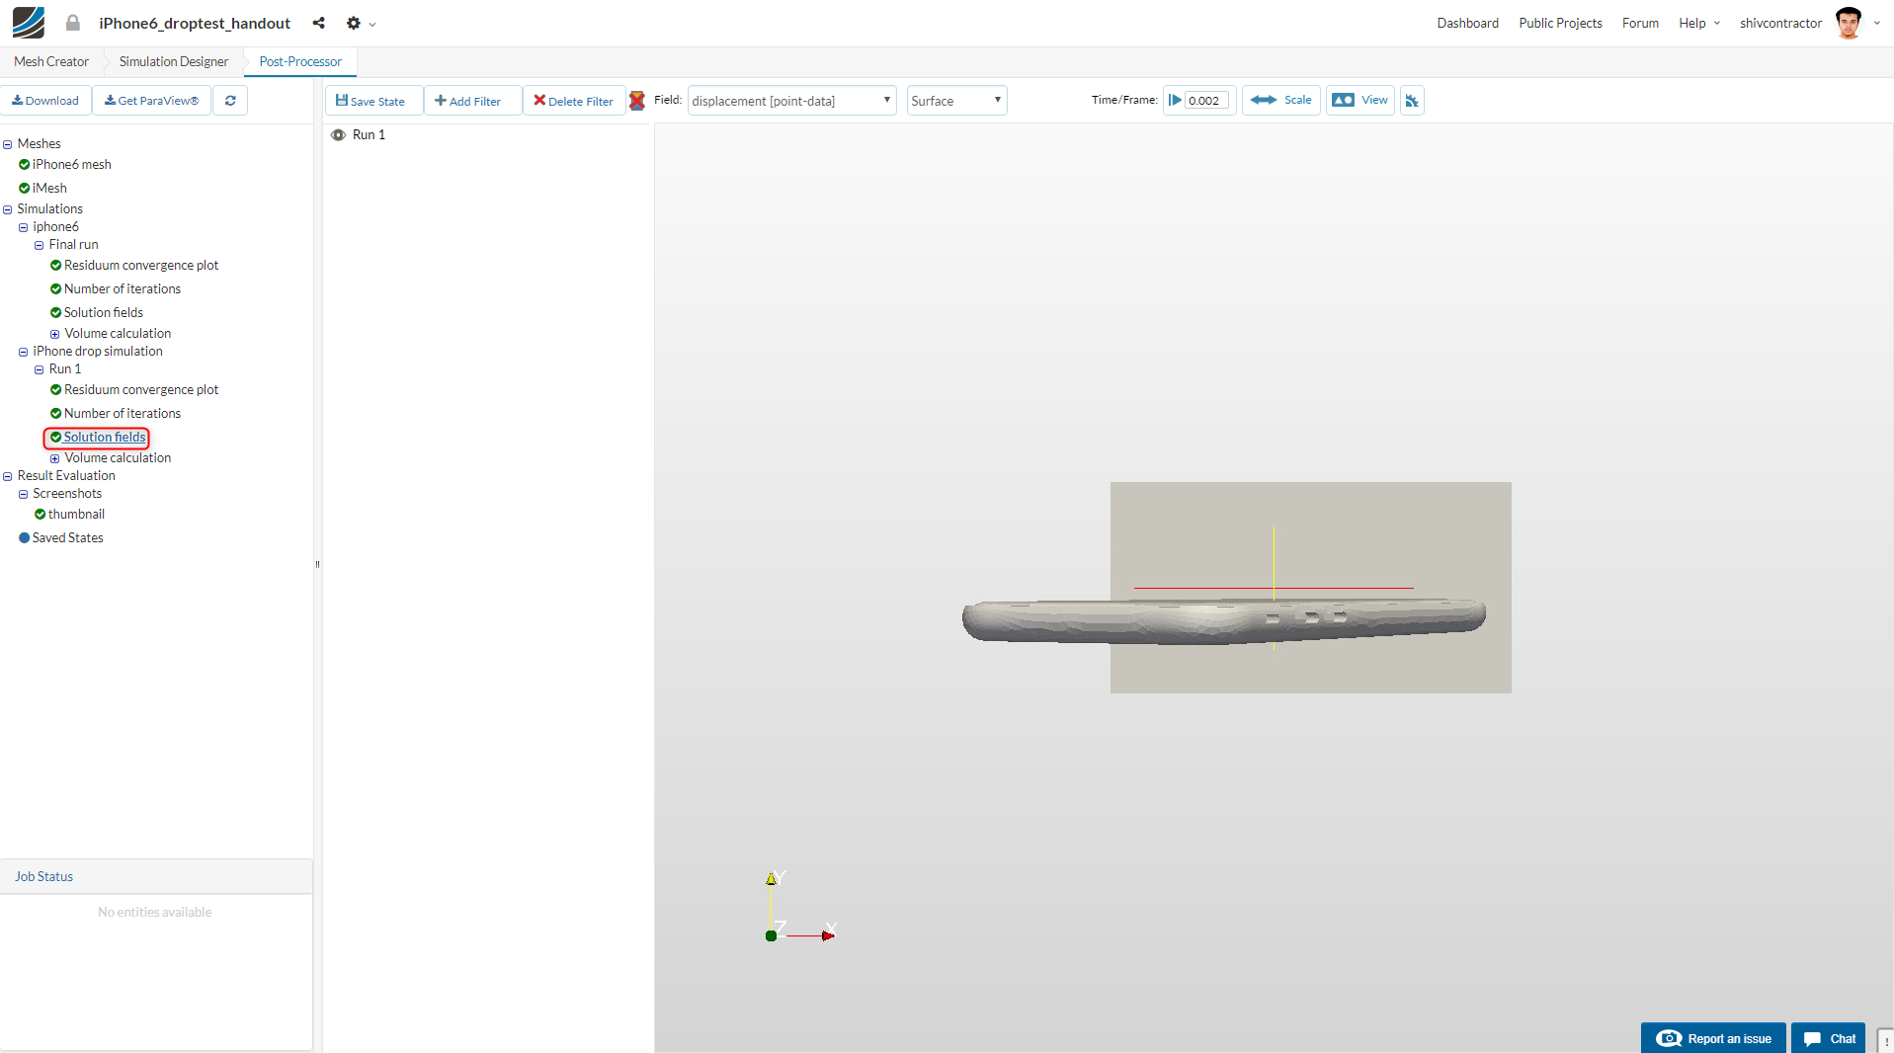Go to the Dashboard
1894x1053 pixels.
pos(1467,23)
